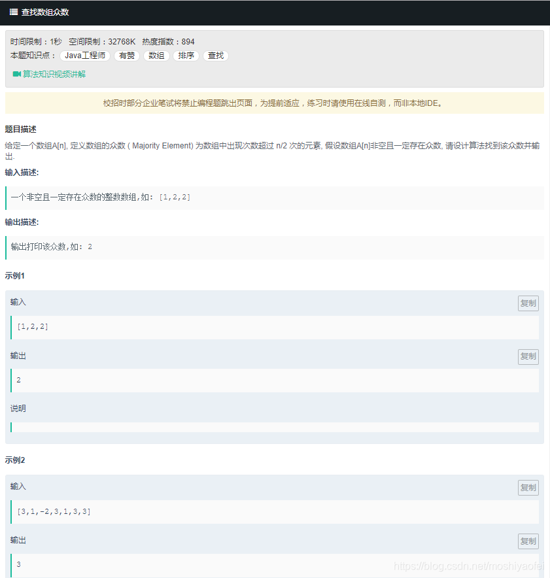Image resolution: width=550 pixels, height=578 pixels.
Task: Click the 输入描述: heading
Action: 22,173
